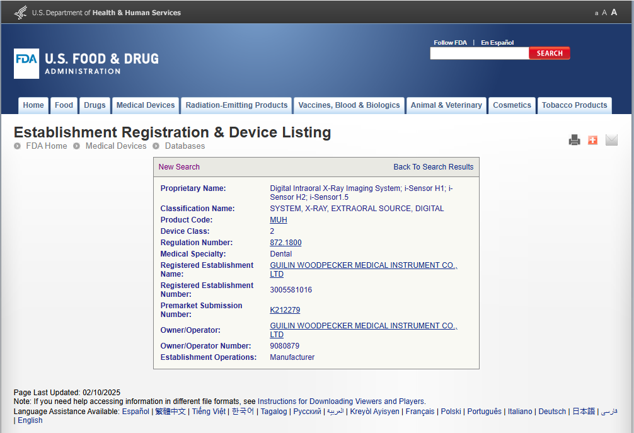Viewport: 634px width, 433px height.
Task: Open premarket submission K212279
Action: click(x=285, y=310)
